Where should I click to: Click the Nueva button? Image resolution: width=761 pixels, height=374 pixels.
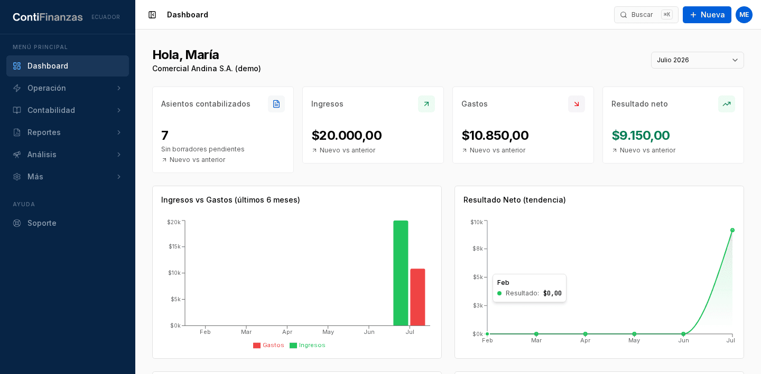click(707, 15)
